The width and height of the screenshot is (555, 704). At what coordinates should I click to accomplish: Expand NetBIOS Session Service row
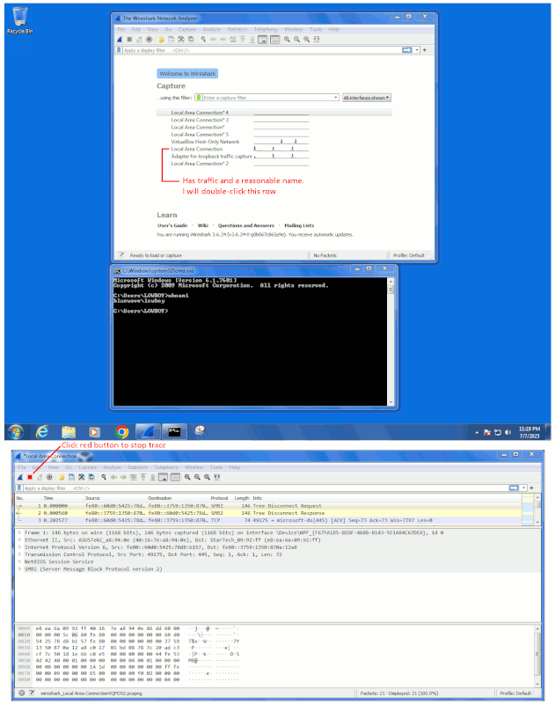click(19, 561)
